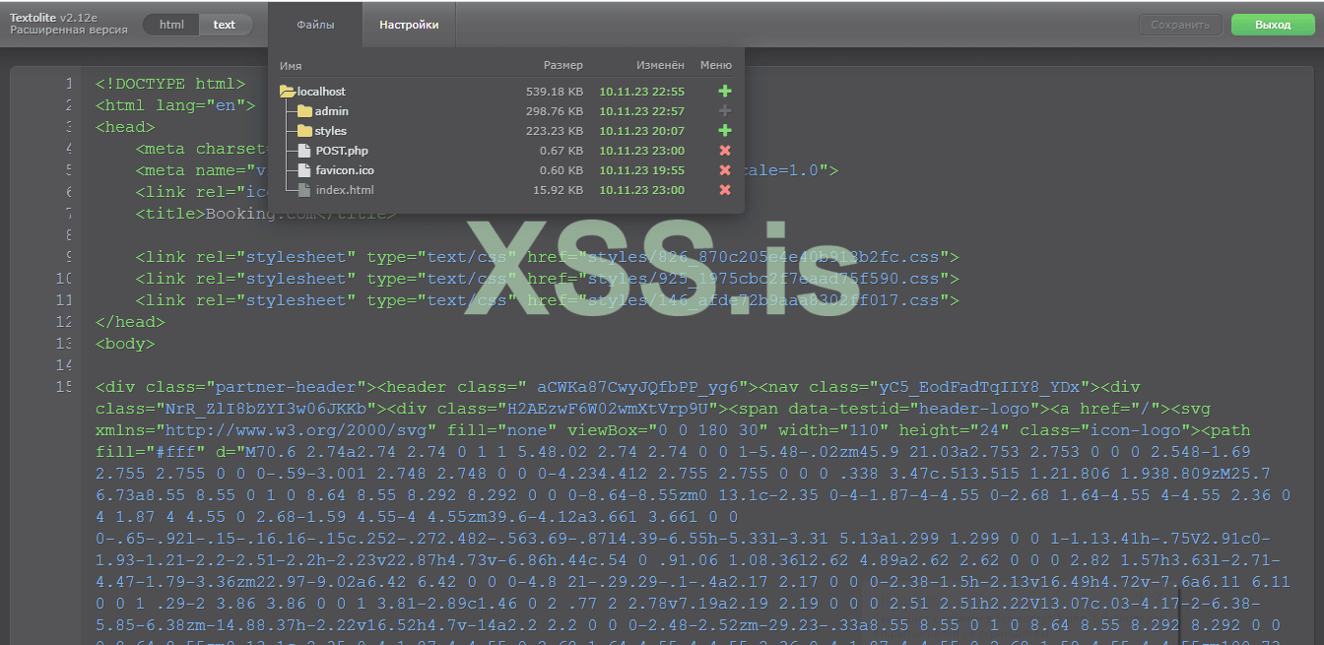Collapse the localhost folder tree
Screen dimensions: 1324x645
click(317, 91)
